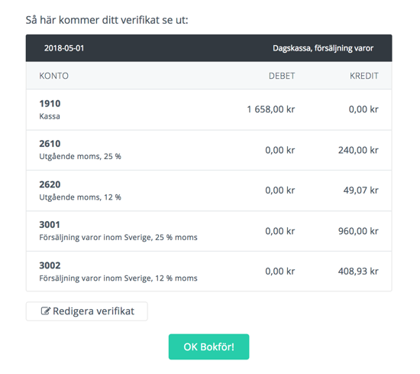The image size is (420, 374).
Task: Click the 1 658,00 kr debit amount
Action: pos(270,109)
